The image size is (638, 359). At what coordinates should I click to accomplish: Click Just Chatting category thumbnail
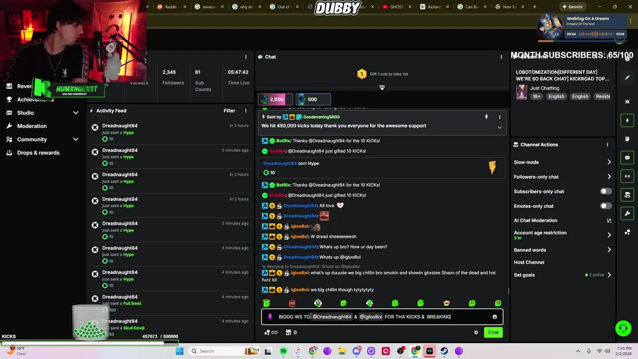[521, 92]
